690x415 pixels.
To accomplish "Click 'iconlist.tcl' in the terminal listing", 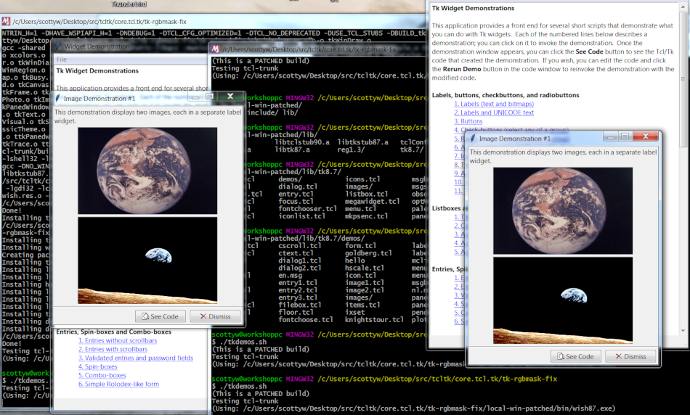I will pos(302,216).
